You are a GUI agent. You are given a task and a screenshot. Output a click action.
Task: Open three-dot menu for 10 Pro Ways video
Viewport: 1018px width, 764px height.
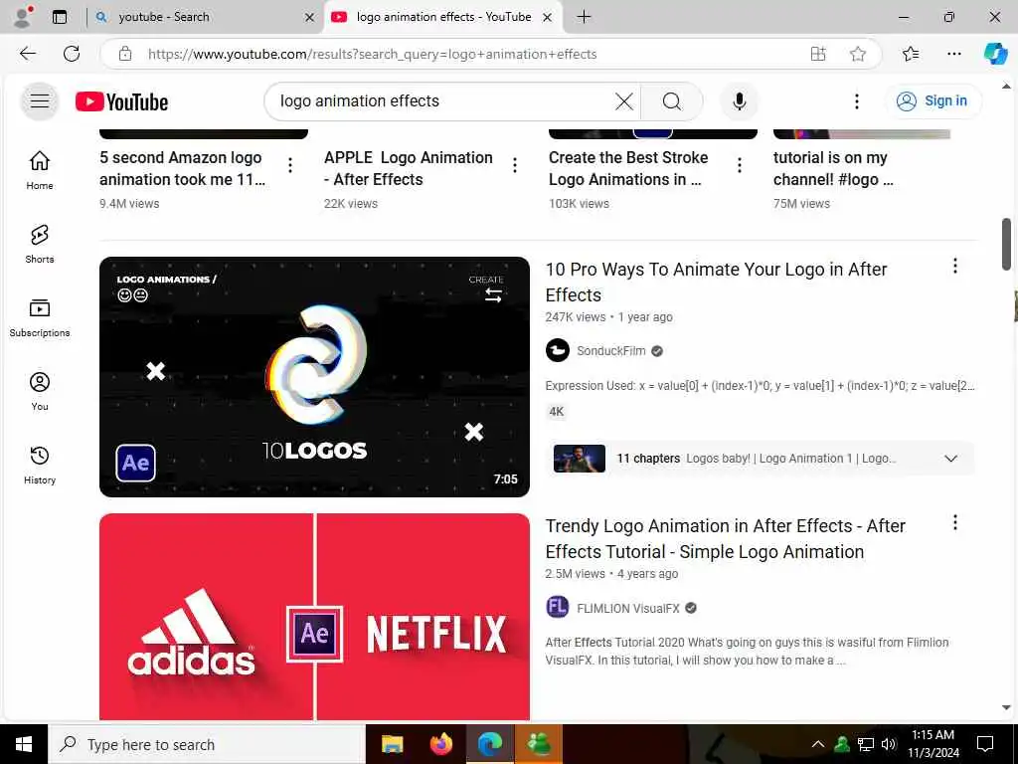[x=955, y=266]
